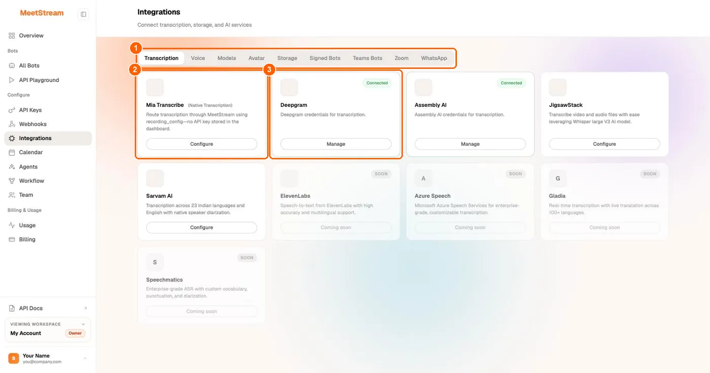
Task: Click the Owner badge on My Account
Action: pos(76,334)
